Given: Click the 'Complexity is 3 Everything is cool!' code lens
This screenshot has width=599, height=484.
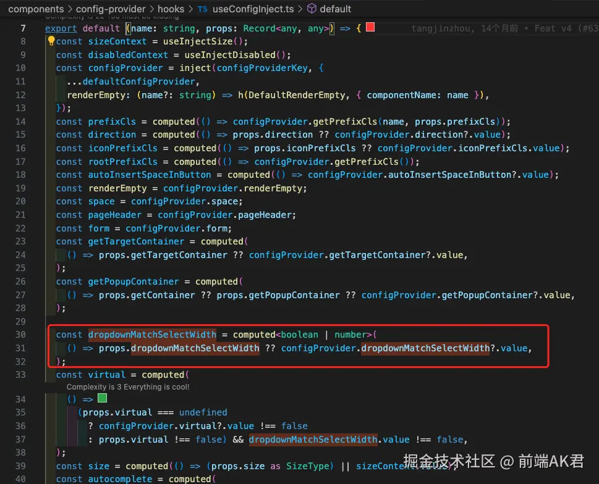Looking at the screenshot, I should coord(128,386).
